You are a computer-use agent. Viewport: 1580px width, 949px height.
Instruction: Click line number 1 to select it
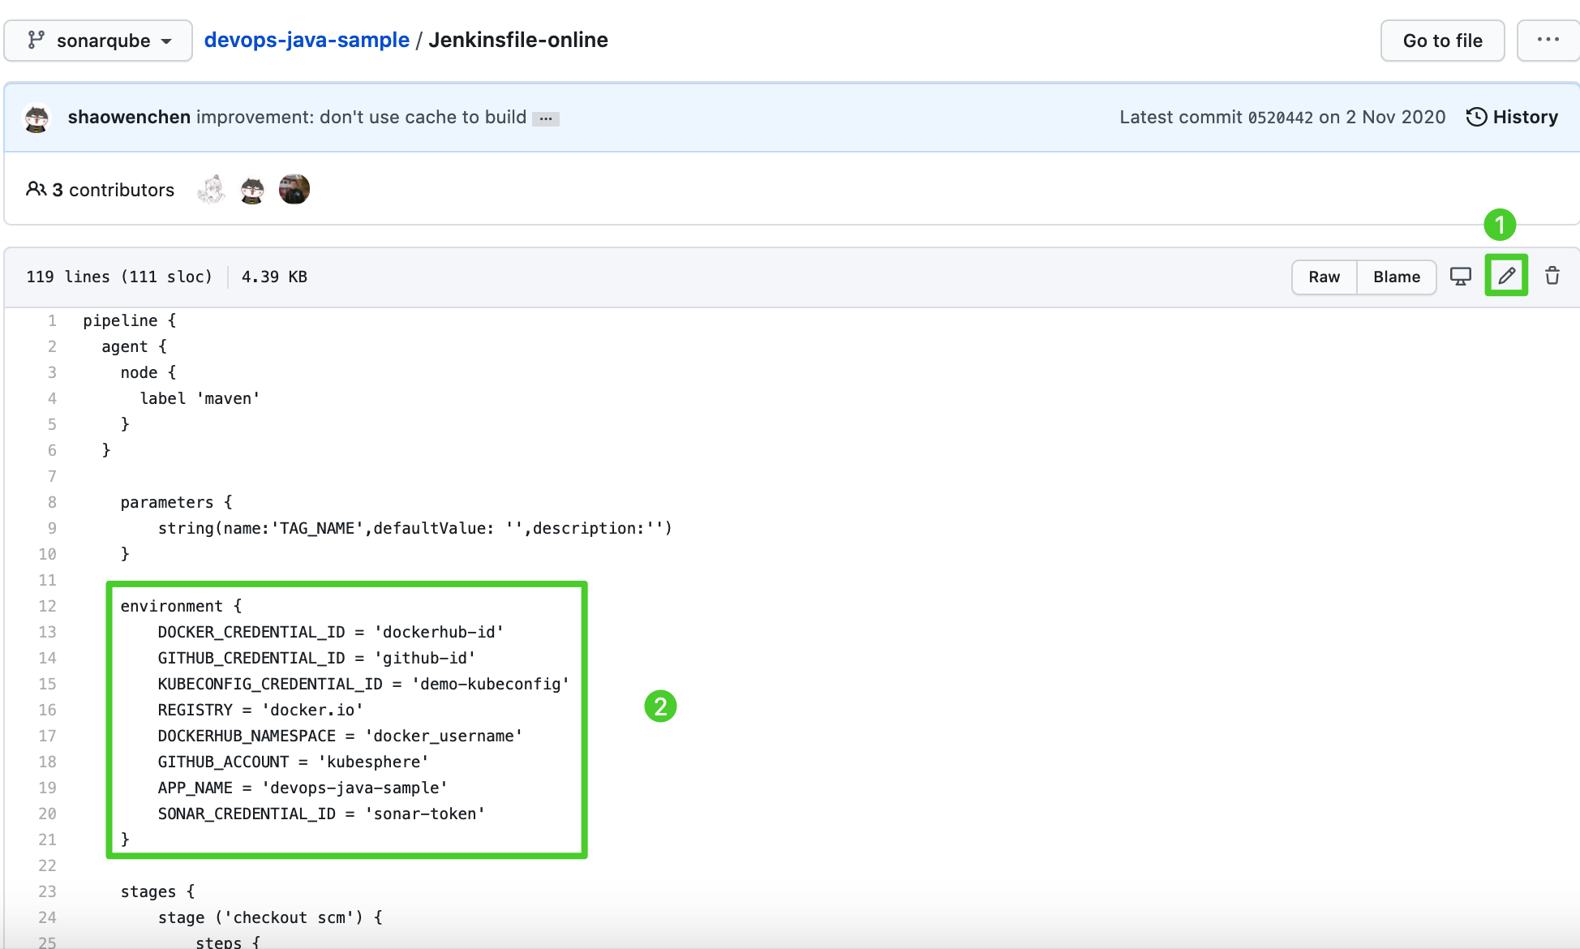(51, 321)
